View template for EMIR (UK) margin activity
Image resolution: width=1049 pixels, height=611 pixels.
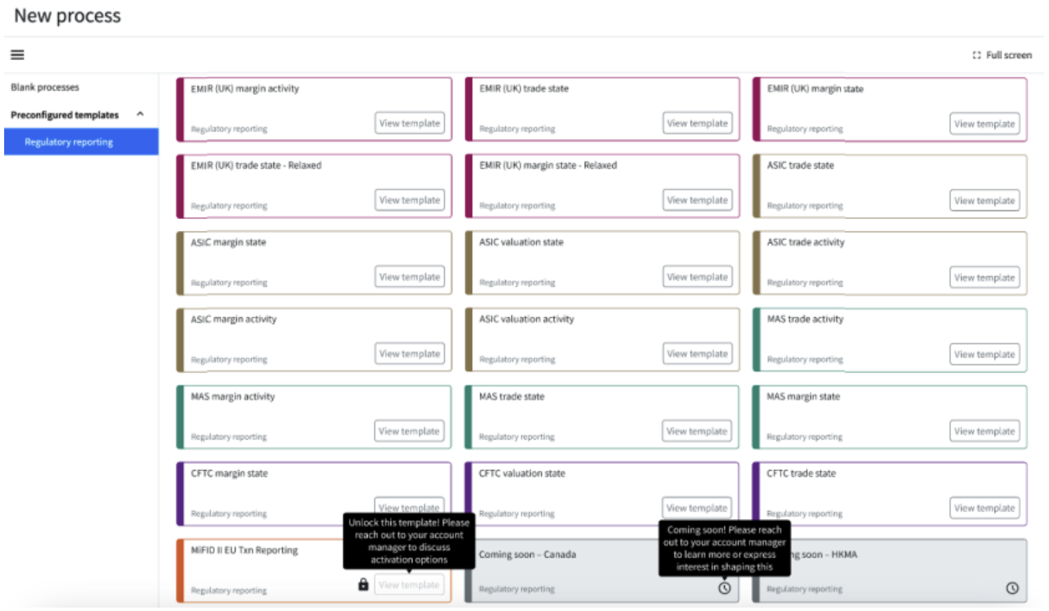[410, 123]
